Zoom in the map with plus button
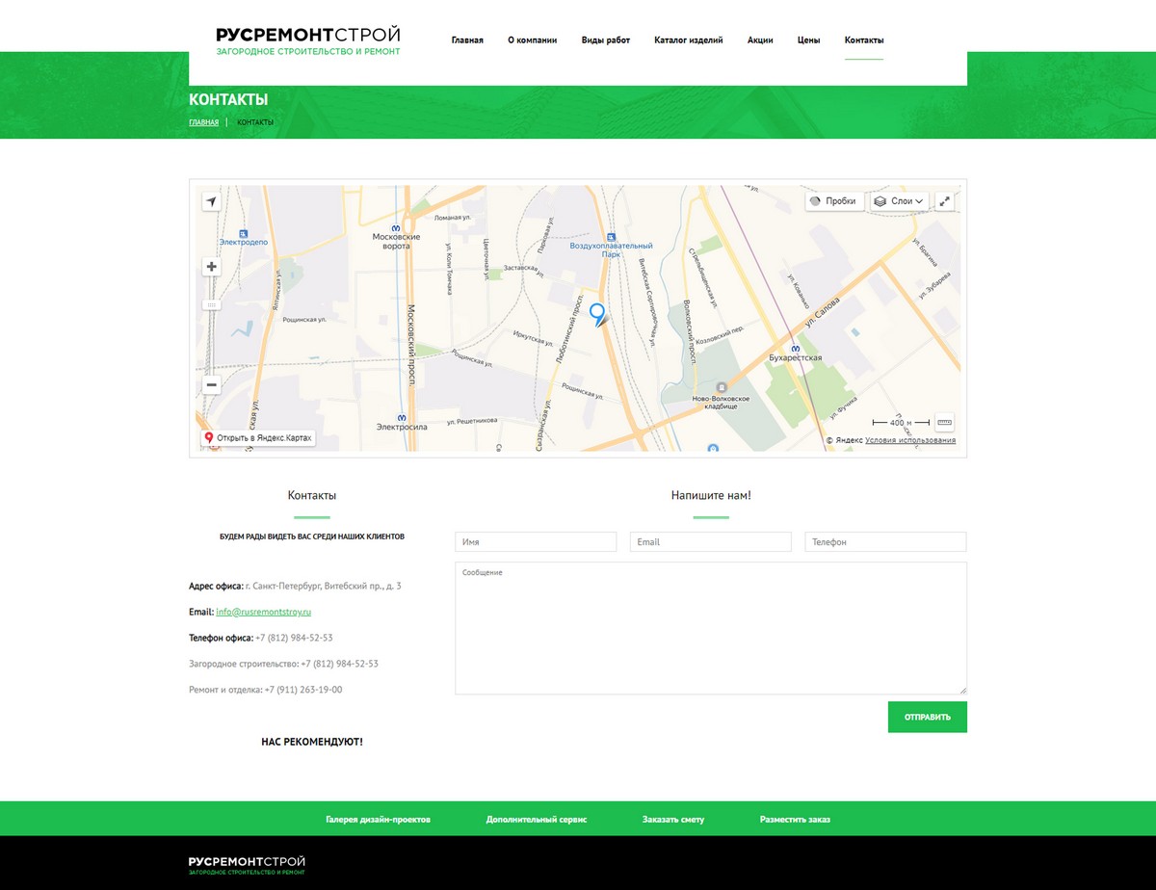This screenshot has width=1156, height=890. click(x=212, y=267)
